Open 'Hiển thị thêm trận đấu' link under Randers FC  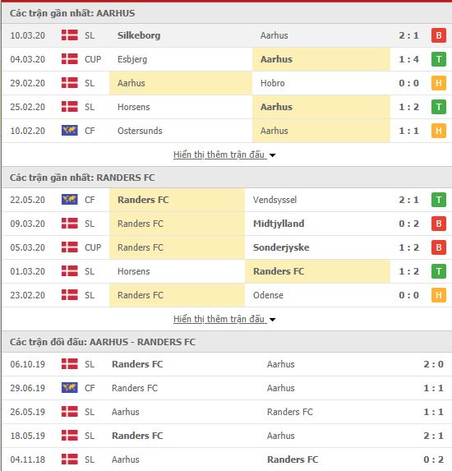coord(219,319)
